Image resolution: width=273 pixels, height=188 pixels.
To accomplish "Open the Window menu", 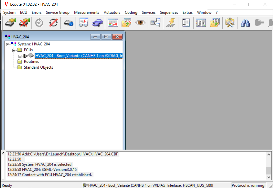I will point(204,13).
